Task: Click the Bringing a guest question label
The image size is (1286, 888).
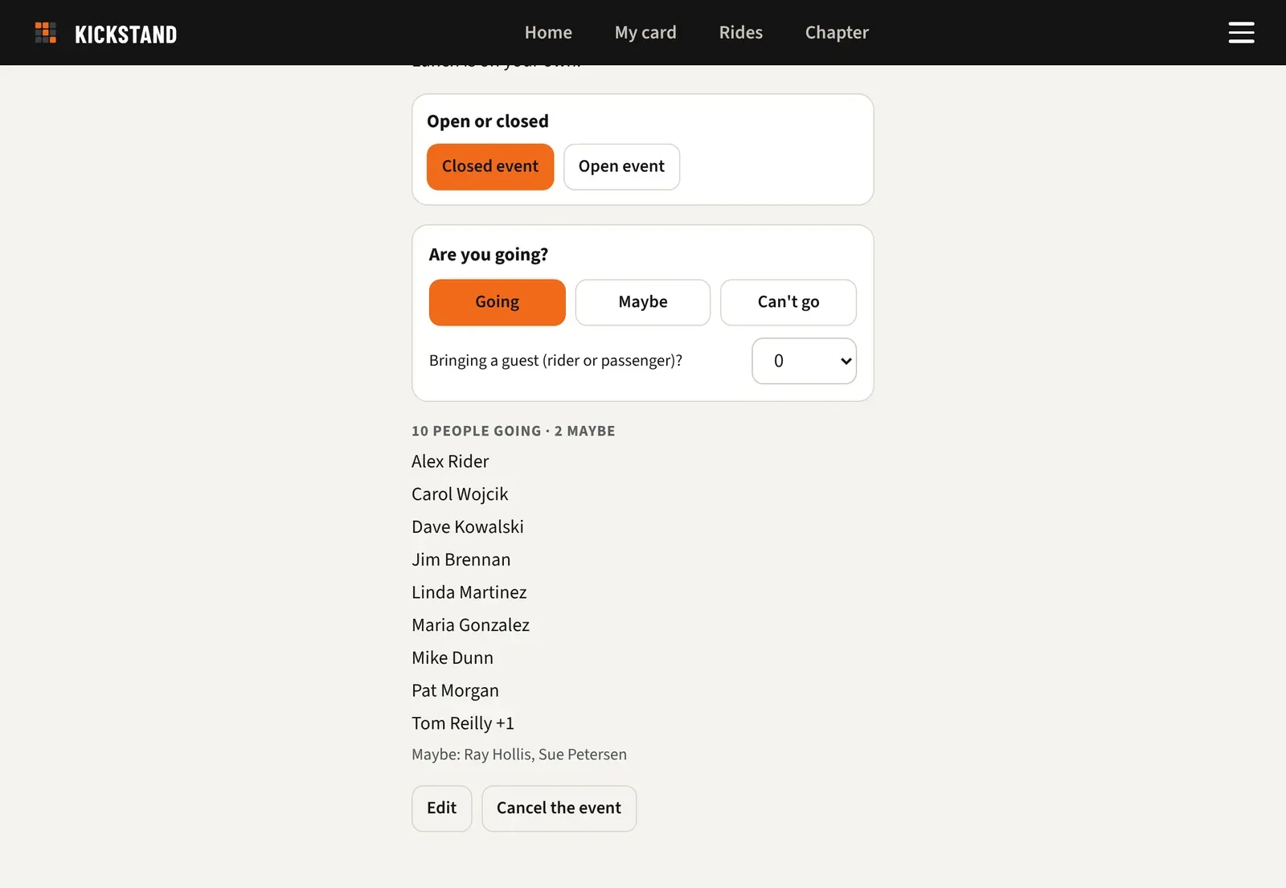Action: click(555, 361)
